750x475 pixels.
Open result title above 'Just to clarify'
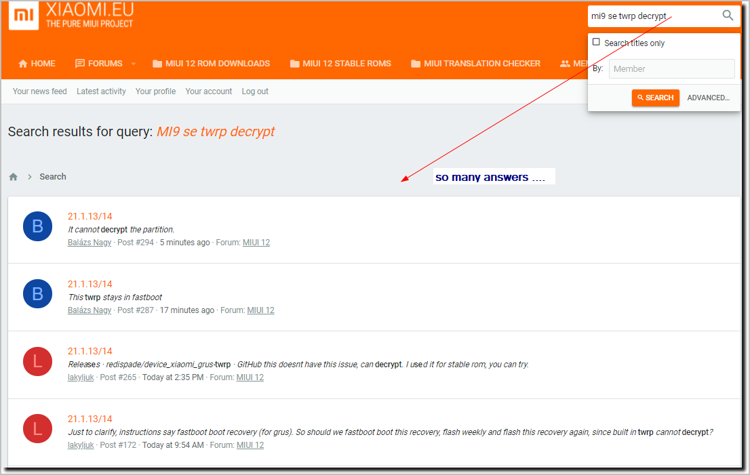[90, 419]
